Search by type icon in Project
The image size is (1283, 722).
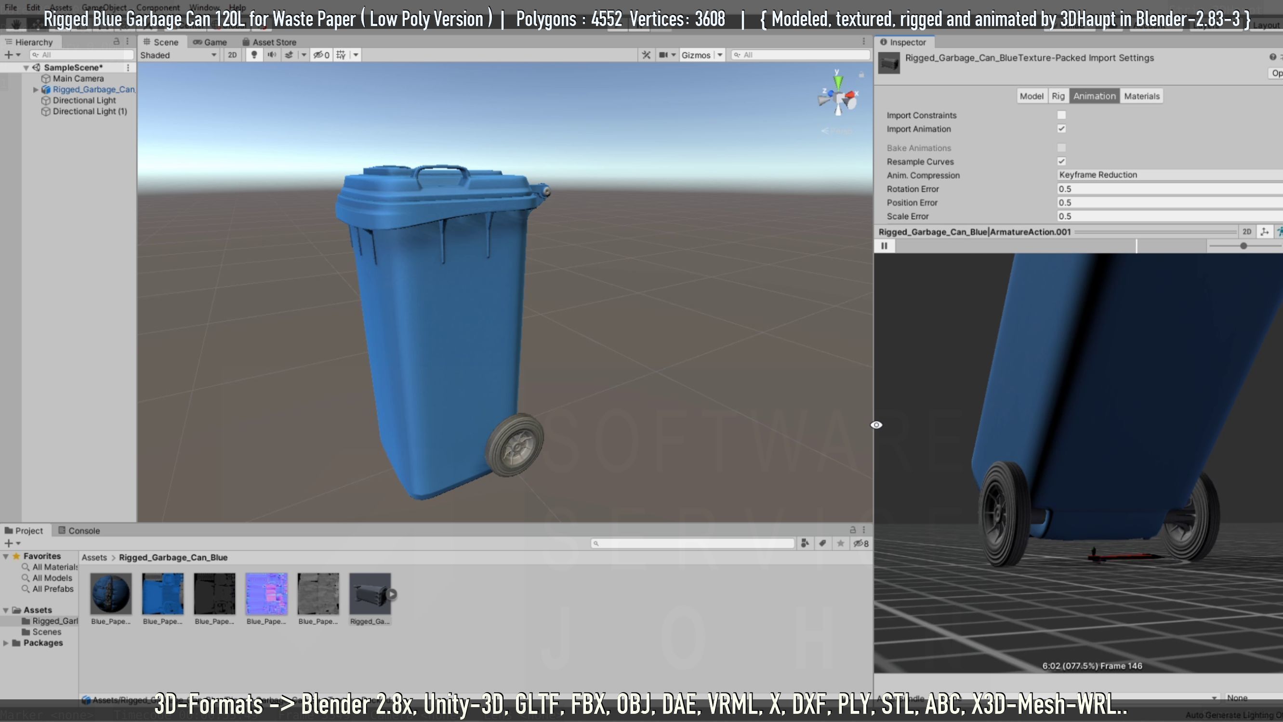click(805, 543)
